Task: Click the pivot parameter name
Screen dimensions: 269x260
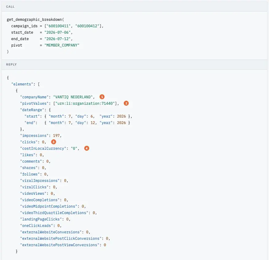Action: pos(17,45)
